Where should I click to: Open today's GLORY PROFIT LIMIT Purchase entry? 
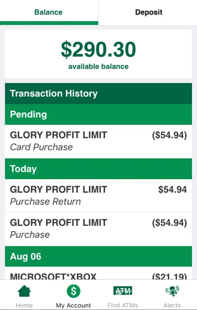pyautogui.click(x=98, y=228)
